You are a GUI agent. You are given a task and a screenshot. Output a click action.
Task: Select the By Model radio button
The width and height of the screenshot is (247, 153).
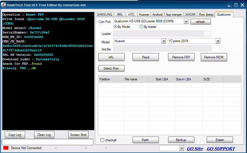(x=115, y=27)
